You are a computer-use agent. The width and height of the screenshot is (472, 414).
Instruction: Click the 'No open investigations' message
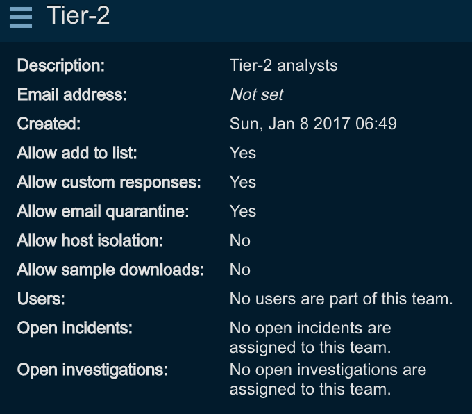(328, 379)
